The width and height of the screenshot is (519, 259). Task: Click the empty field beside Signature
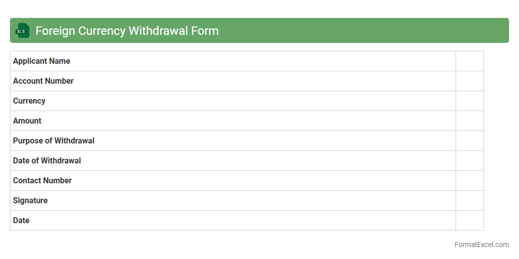470,201
